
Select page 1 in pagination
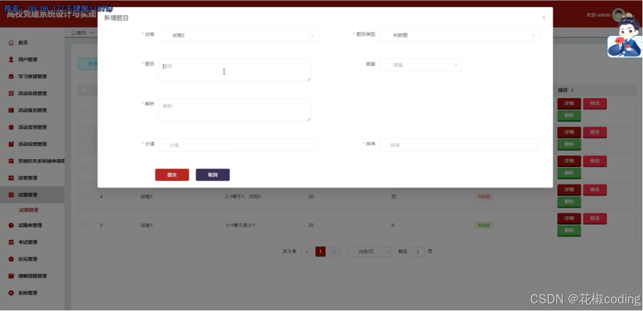tap(320, 252)
